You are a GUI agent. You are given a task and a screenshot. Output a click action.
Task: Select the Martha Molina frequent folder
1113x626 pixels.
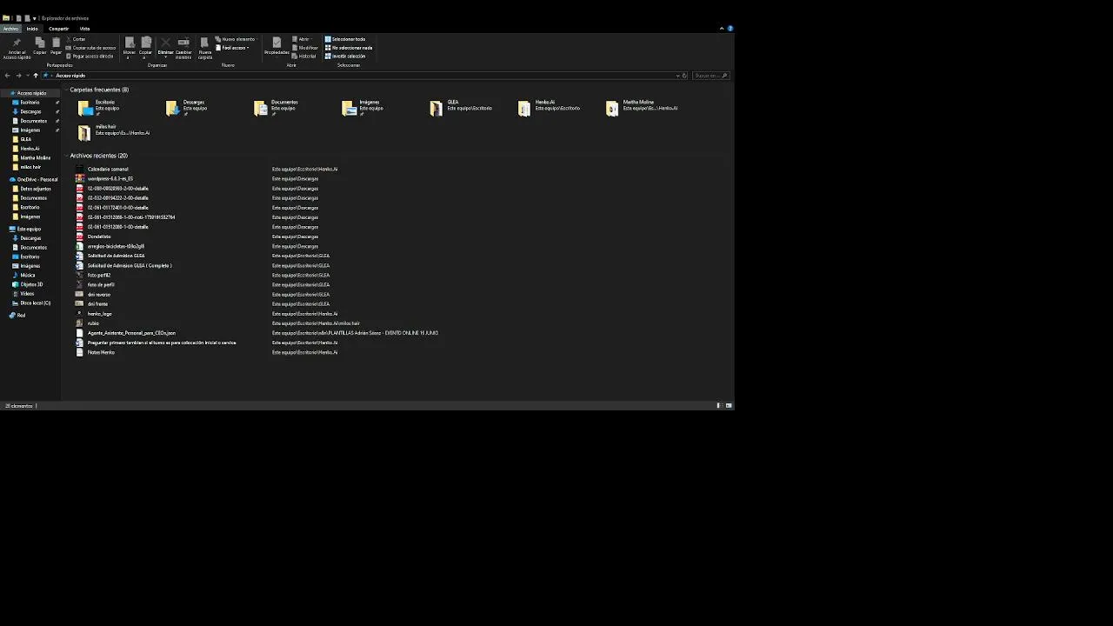642,108
